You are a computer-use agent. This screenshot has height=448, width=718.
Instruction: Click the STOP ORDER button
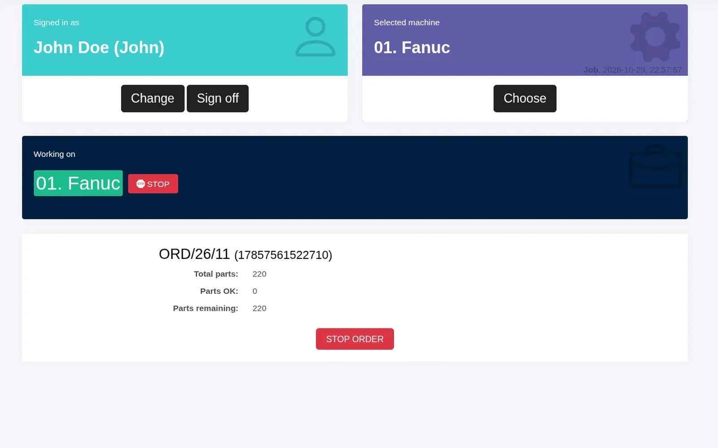355,339
